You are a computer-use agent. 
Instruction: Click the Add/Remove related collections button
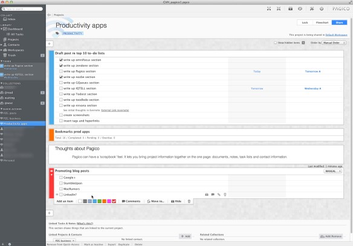coord(331,236)
